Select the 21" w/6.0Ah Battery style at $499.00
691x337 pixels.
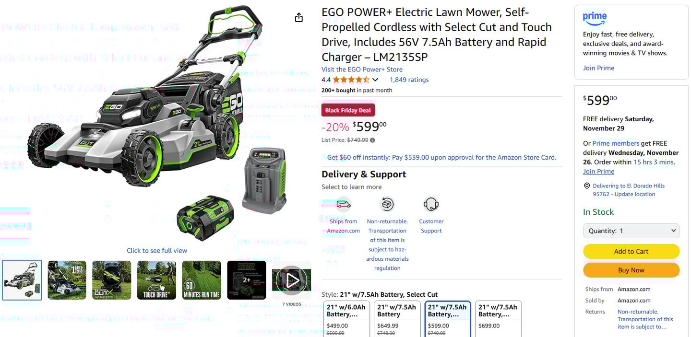coord(346,319)
